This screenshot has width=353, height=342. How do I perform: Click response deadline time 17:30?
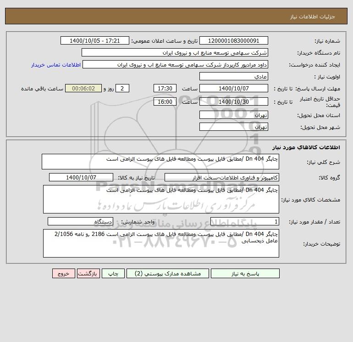165,89
